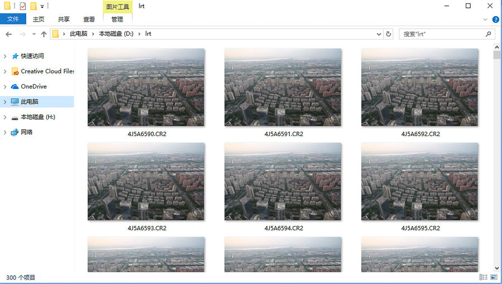This screenshot has width=502, height=284.
Task: Go up one folder level
Action: pos(44,34)
